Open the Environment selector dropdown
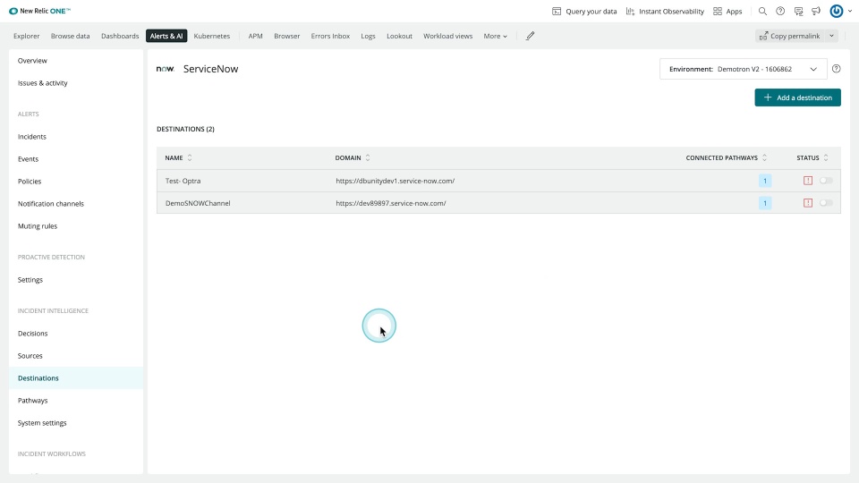This screenshot has height=483, width=859. (x=743, y=69)
